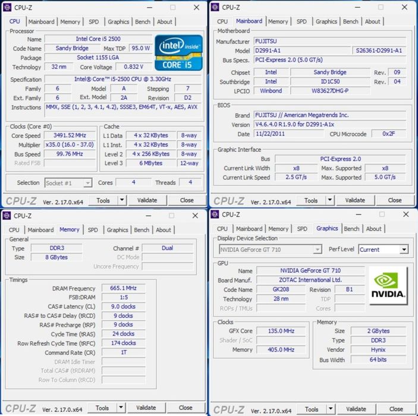Click the Channel # value Dual
This screenshot has height=416, width=418.
(168, 248)
